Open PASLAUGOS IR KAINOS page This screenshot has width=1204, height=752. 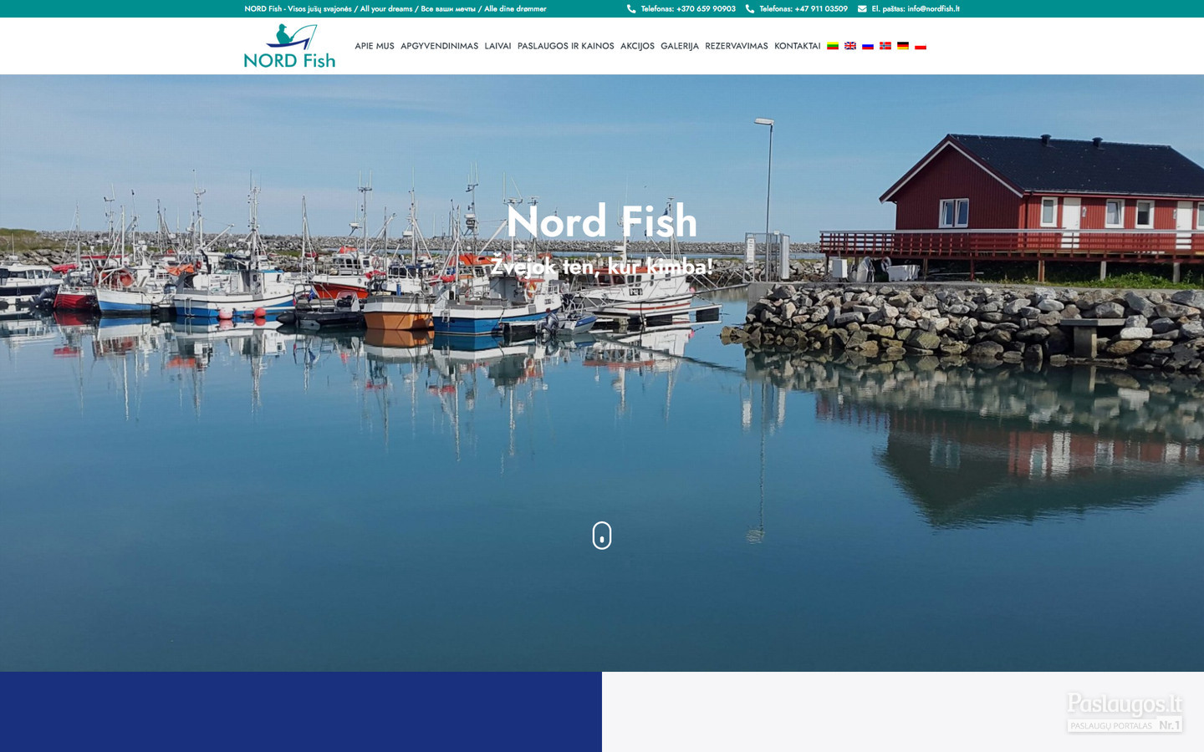pos(566,46)
